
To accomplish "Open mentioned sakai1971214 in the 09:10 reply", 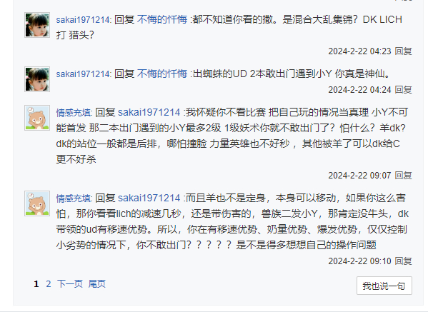I will (x=149, y=198).
